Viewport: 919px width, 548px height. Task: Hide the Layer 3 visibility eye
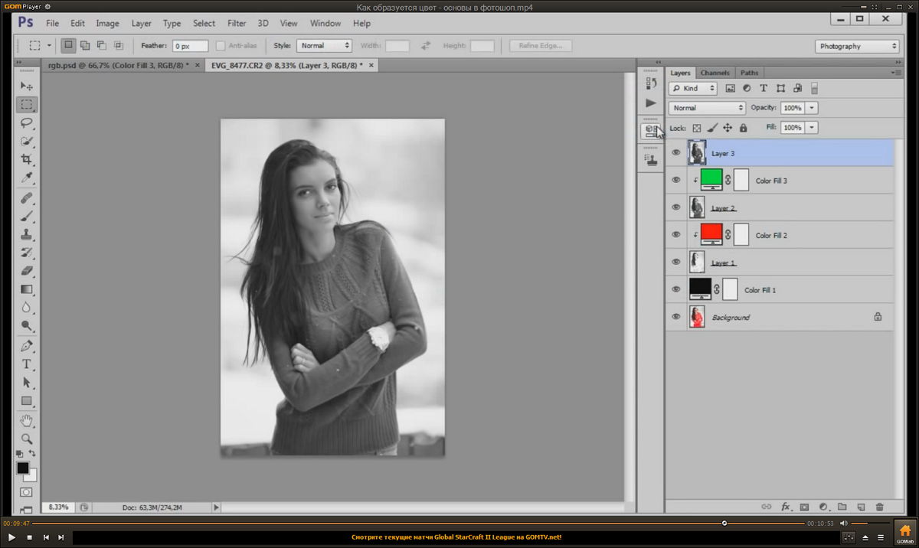tap(675, 153)
